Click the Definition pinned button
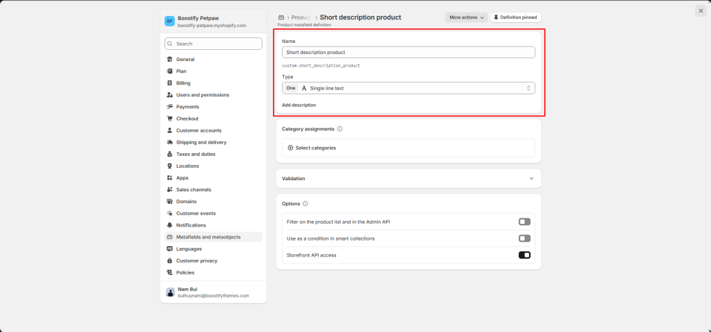This screenshot has height=332, width=711. coord(515,17)
